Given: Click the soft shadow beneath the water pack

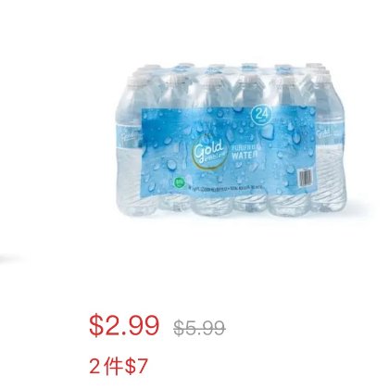Looking at the screenshot, I should [x=234, y=220].
